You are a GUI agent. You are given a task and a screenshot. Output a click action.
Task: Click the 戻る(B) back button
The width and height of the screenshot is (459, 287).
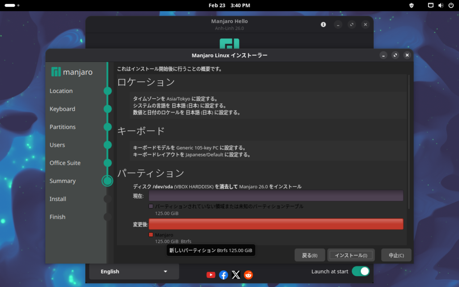click(x=310, y=255)
